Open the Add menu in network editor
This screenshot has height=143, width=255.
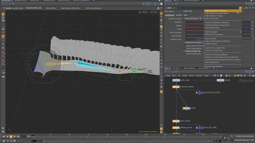pos(168,76)
